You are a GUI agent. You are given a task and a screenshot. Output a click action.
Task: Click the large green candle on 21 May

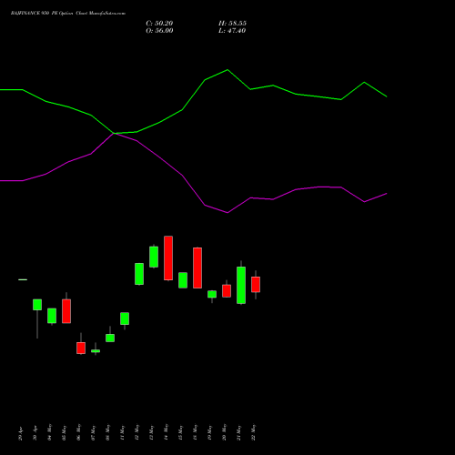[x=241, y=285]
